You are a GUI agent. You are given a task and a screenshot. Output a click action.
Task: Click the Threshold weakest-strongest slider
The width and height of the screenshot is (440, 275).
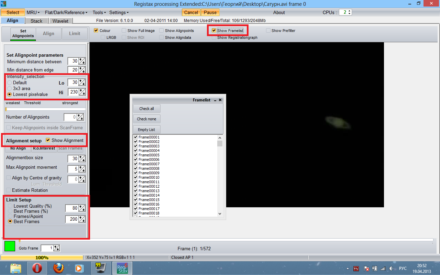45,109
